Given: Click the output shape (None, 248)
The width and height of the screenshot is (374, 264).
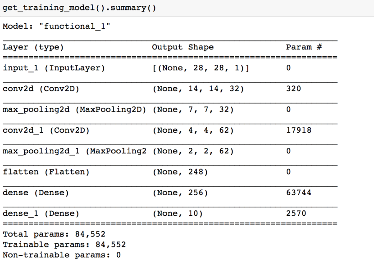Looking at the screenshot, I should (x=180, y=172).
